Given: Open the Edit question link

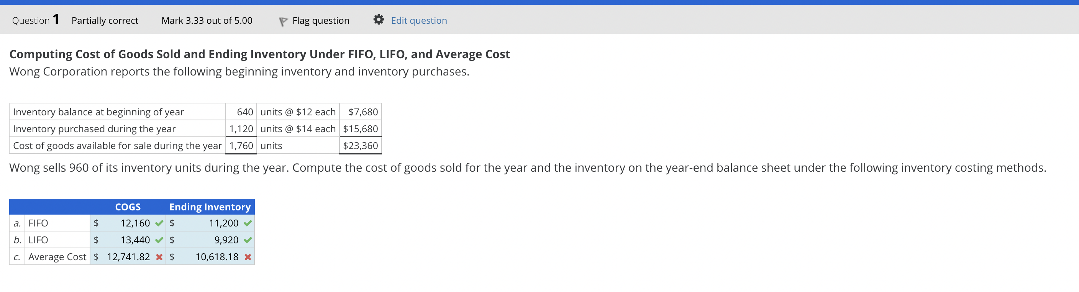Looking at the screenshot, I should tap(418, 20).
